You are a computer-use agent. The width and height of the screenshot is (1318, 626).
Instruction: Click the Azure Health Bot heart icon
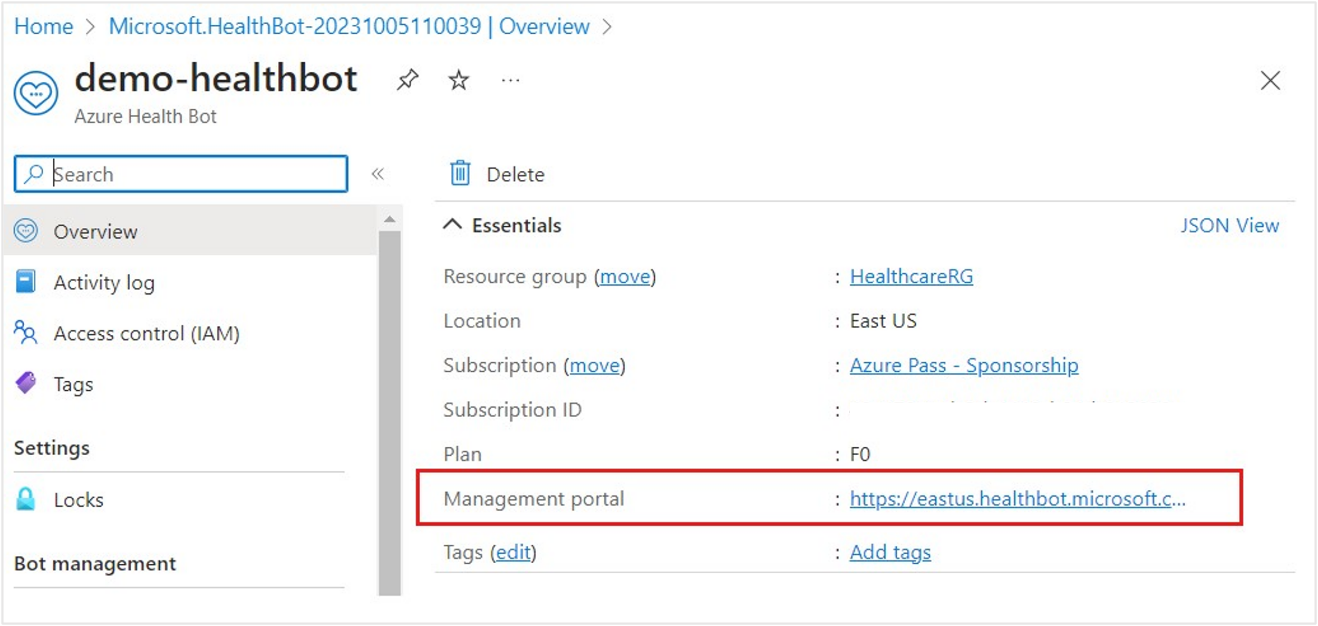(x=36, y=93)
